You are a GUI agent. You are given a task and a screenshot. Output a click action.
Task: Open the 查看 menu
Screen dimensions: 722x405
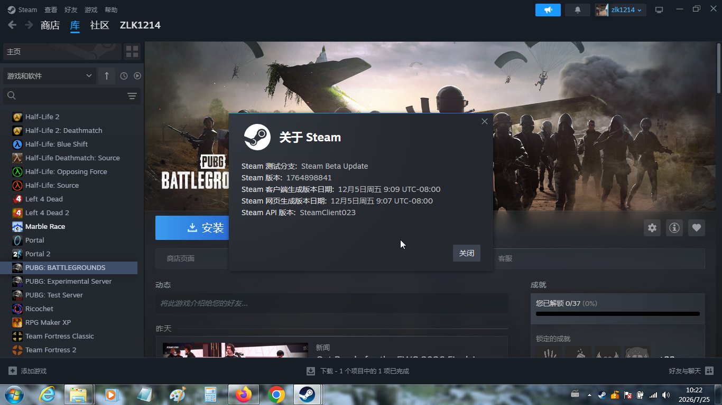click(x=51, y=10)
